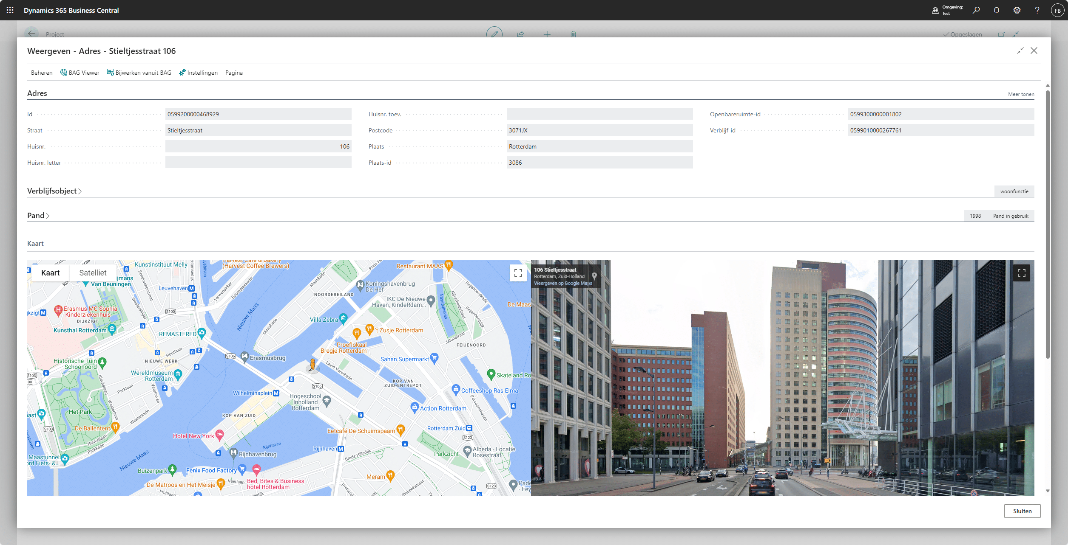Expand Street View to fullscreen
1068x545 pixels.
pyautogui.click(x=1021, y=273)
